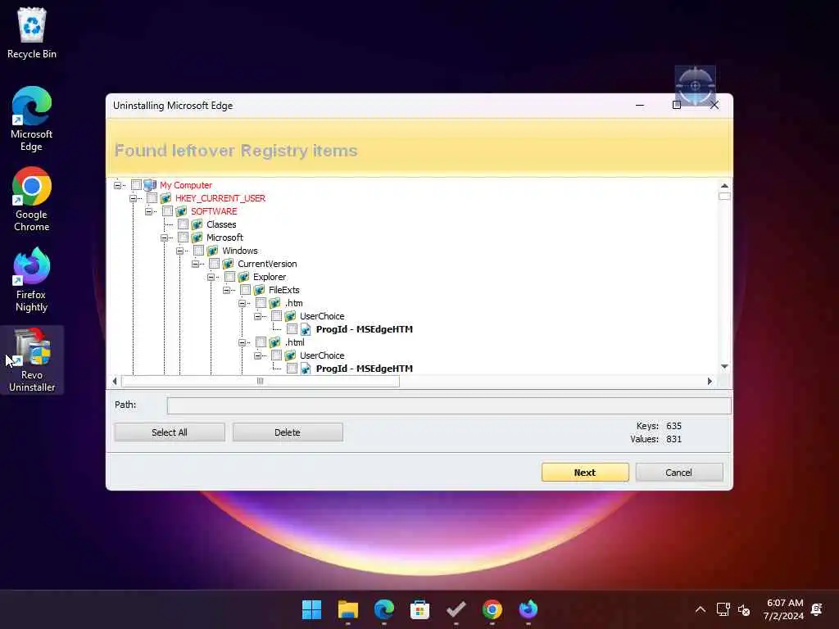Check the HKEY_CURRENT_USER checkbox
The image size is (839, 629).
(152, 198)
